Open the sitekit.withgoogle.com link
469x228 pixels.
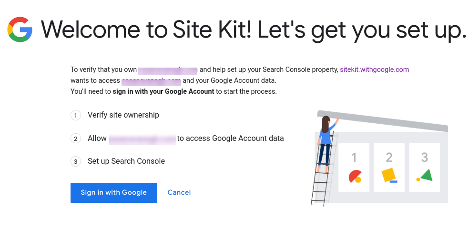point(374,69)
